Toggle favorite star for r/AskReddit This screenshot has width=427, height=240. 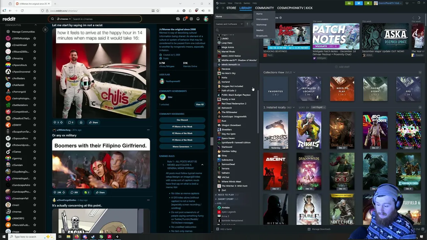[34, 85]
